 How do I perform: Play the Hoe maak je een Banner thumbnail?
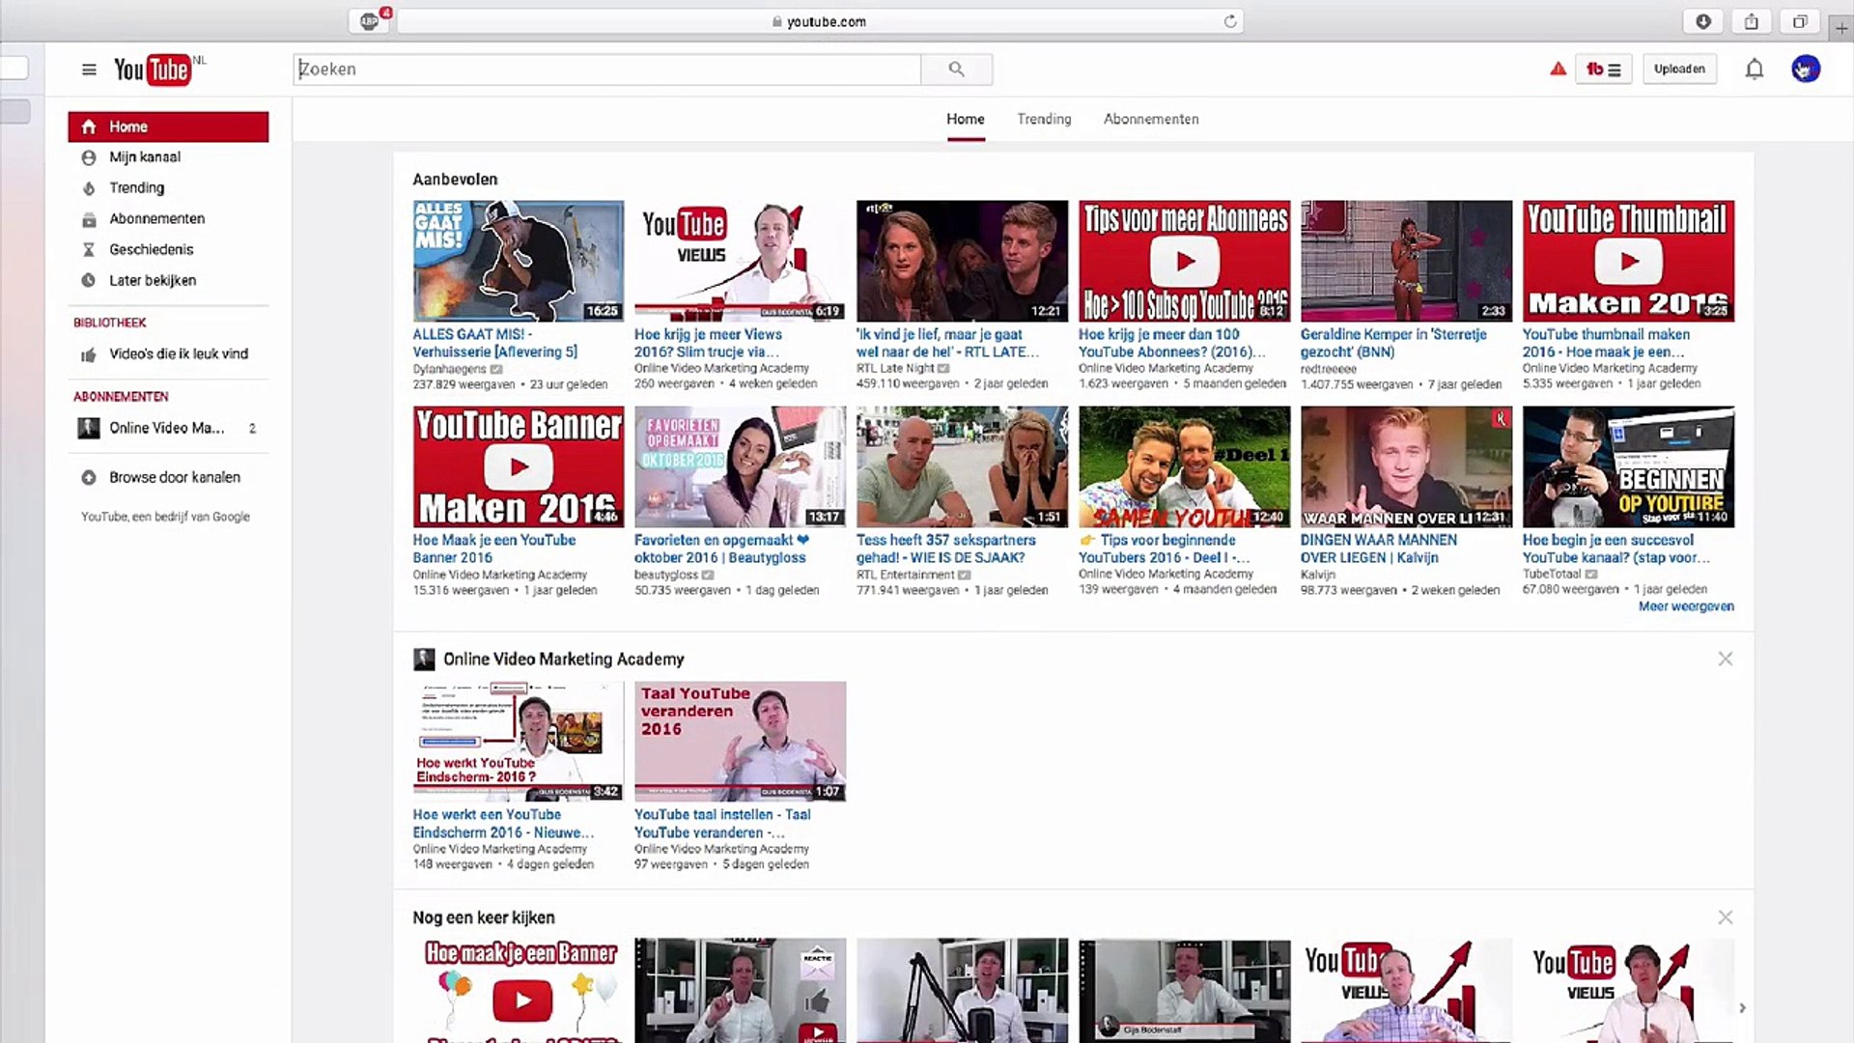[519, 991]
